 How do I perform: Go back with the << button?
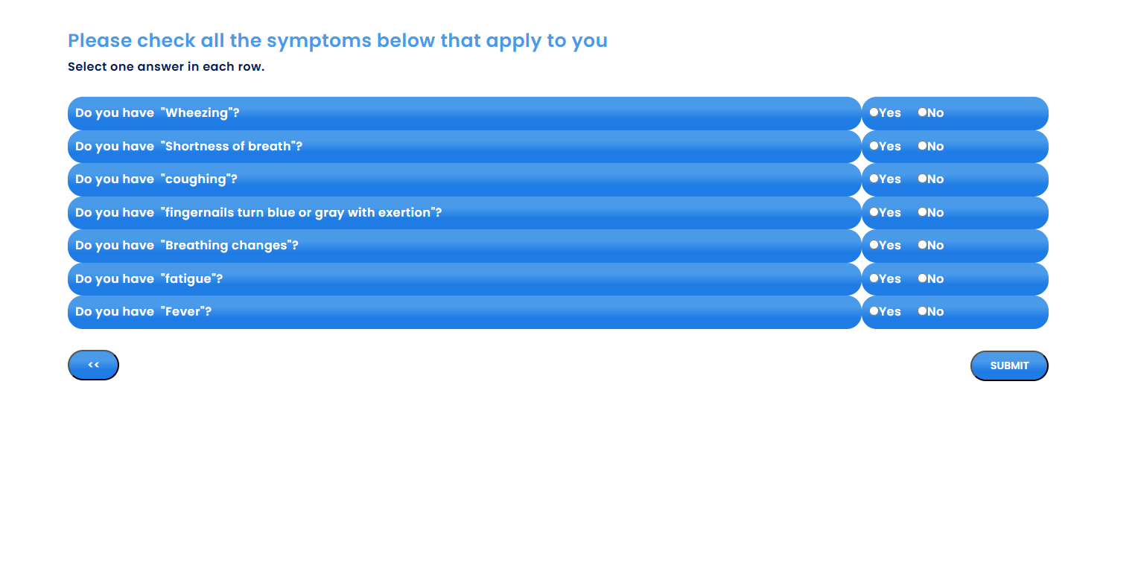(93, 365)
